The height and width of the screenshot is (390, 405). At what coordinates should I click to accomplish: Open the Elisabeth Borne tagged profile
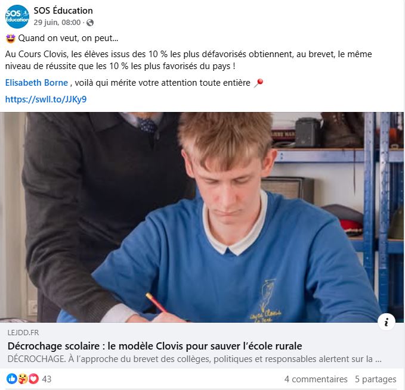click(36, 83)
